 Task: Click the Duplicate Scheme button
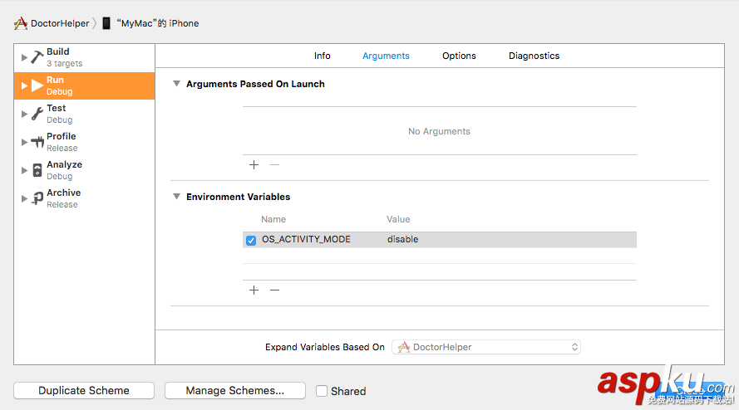tap(84, 390)
